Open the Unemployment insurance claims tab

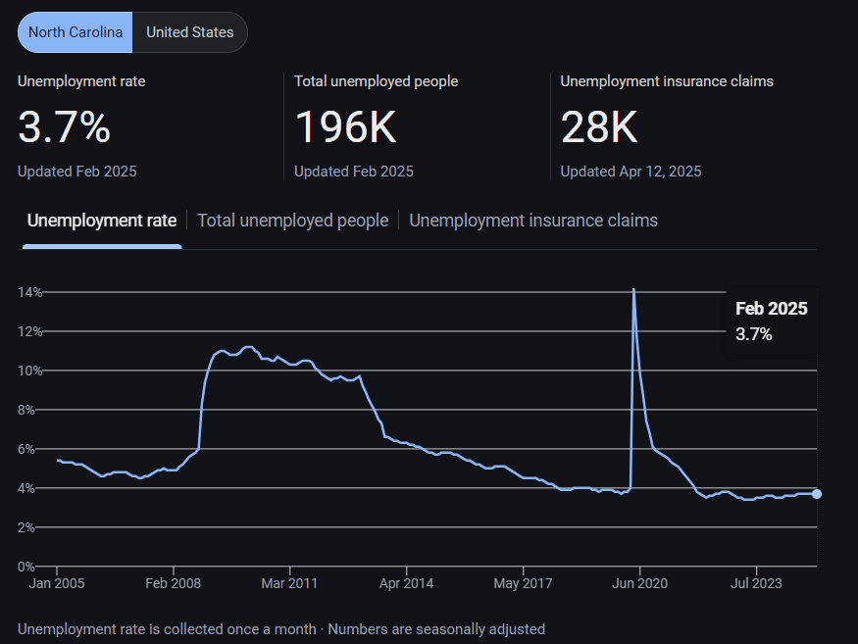click(532, 221)
